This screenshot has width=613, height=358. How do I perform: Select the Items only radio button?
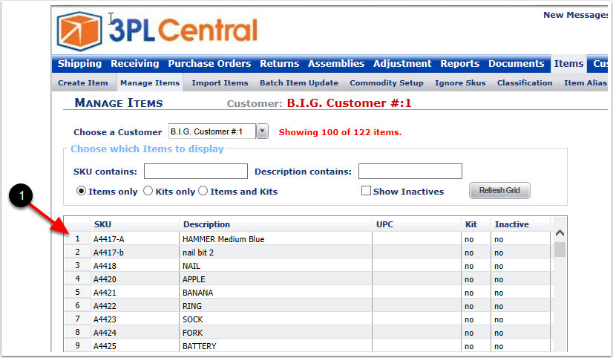(x=82, y=191)
